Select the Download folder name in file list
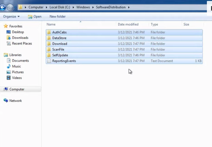212x147 pixels. point(60,44)
